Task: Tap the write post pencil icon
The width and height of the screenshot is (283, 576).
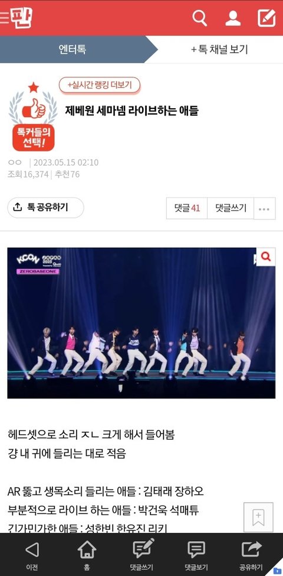Action: click(266, 18)
